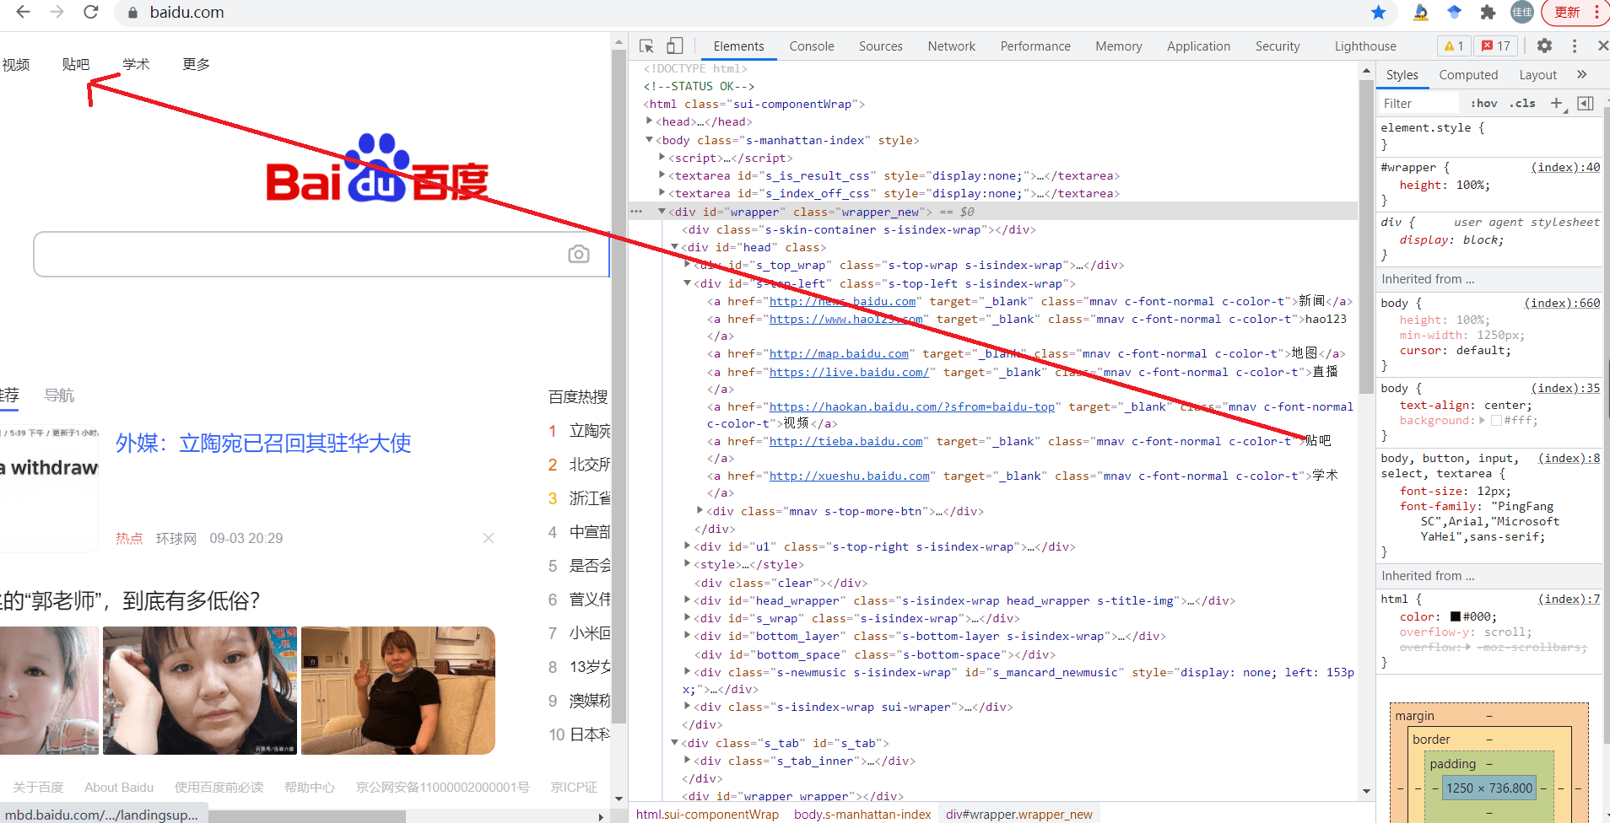Expand the mnav s-top-more-btn div
This screenshot has width=1610, height=823.
click(700, 511)
